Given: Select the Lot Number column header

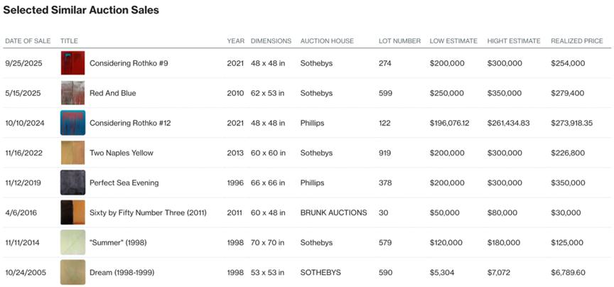Looking at the screenshot, I should coord(399,41).
